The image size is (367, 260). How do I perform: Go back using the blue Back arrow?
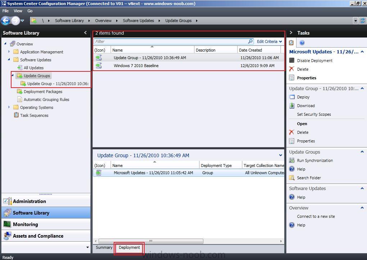tap(5, 21)
